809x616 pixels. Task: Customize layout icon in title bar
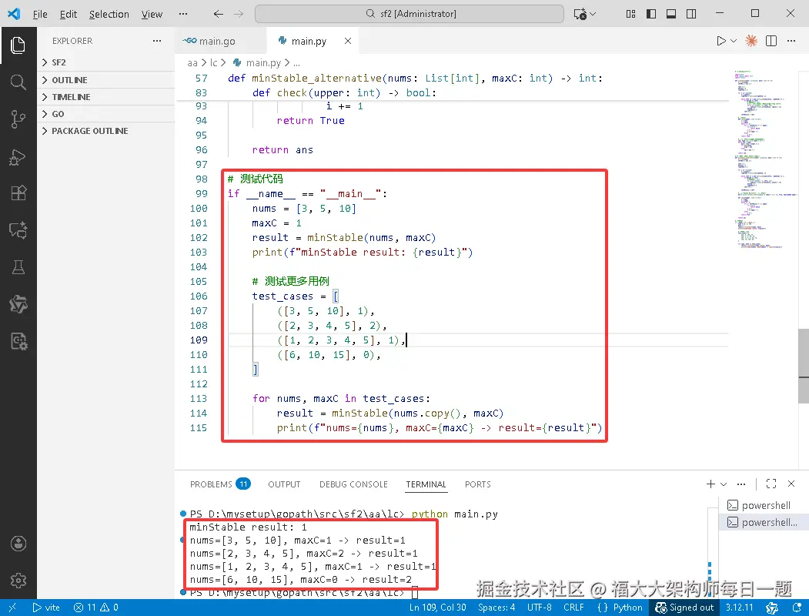(x=630, y=14)
